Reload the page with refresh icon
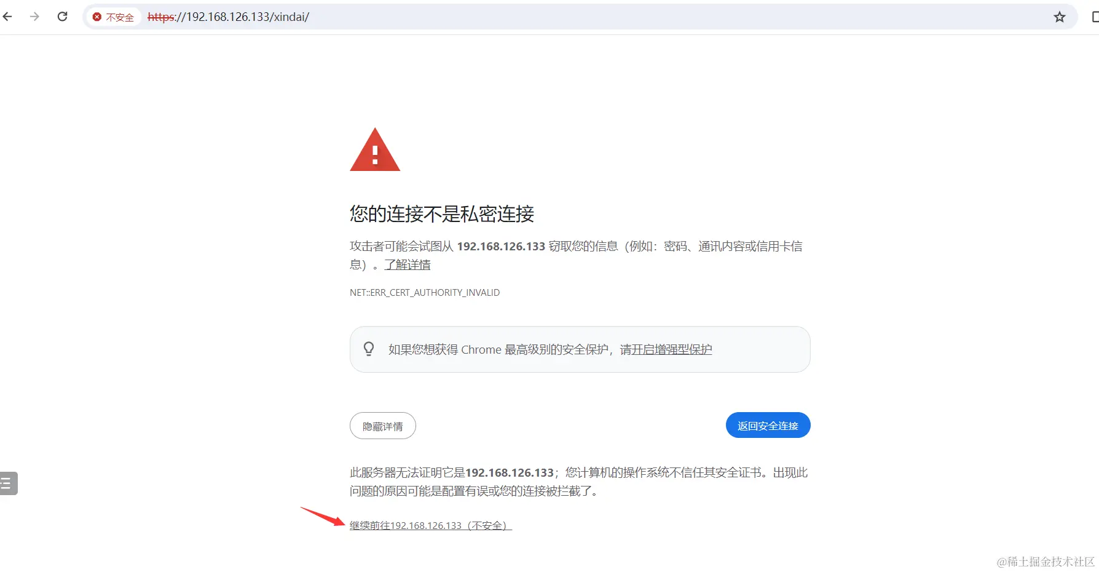This screenshot has height=572, width=1099. [62, 17]
